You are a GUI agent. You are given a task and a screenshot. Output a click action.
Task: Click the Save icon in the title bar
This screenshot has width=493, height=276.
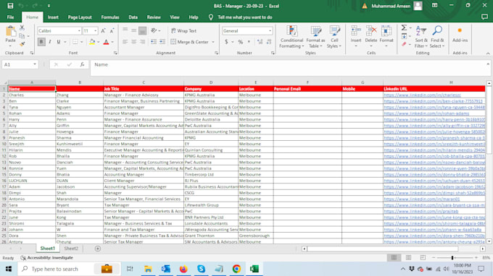coord(10,6)
